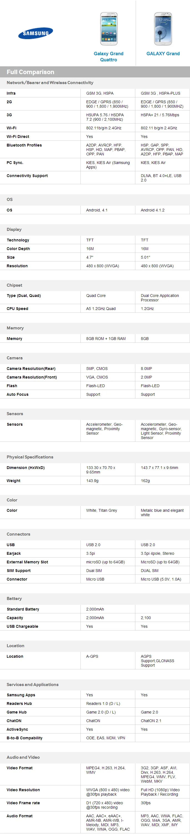
Task: Select the 4.7" size value
Action: (x=90, y=257)
